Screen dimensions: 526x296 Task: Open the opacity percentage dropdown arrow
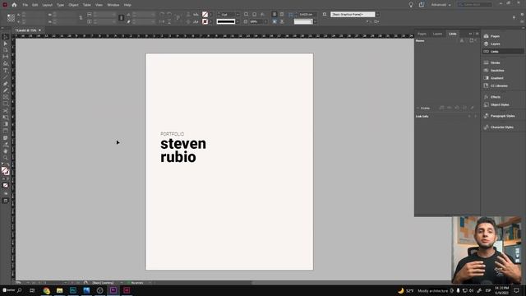point(265,21)
